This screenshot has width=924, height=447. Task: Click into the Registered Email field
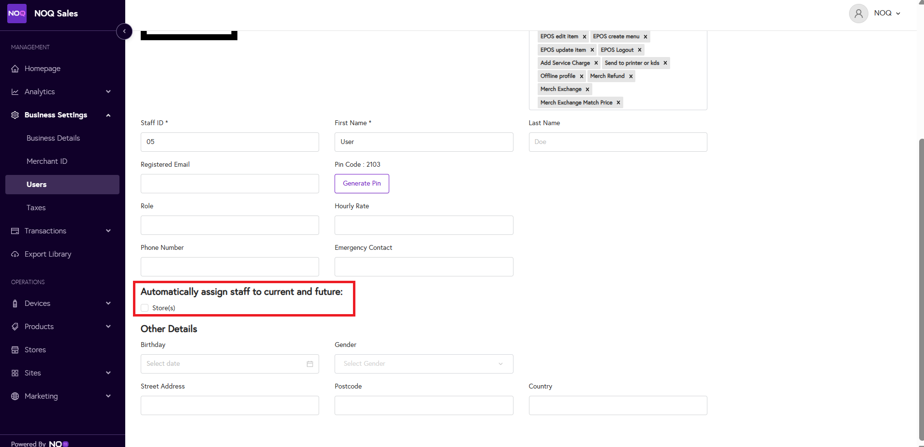(x=230, y=184)
